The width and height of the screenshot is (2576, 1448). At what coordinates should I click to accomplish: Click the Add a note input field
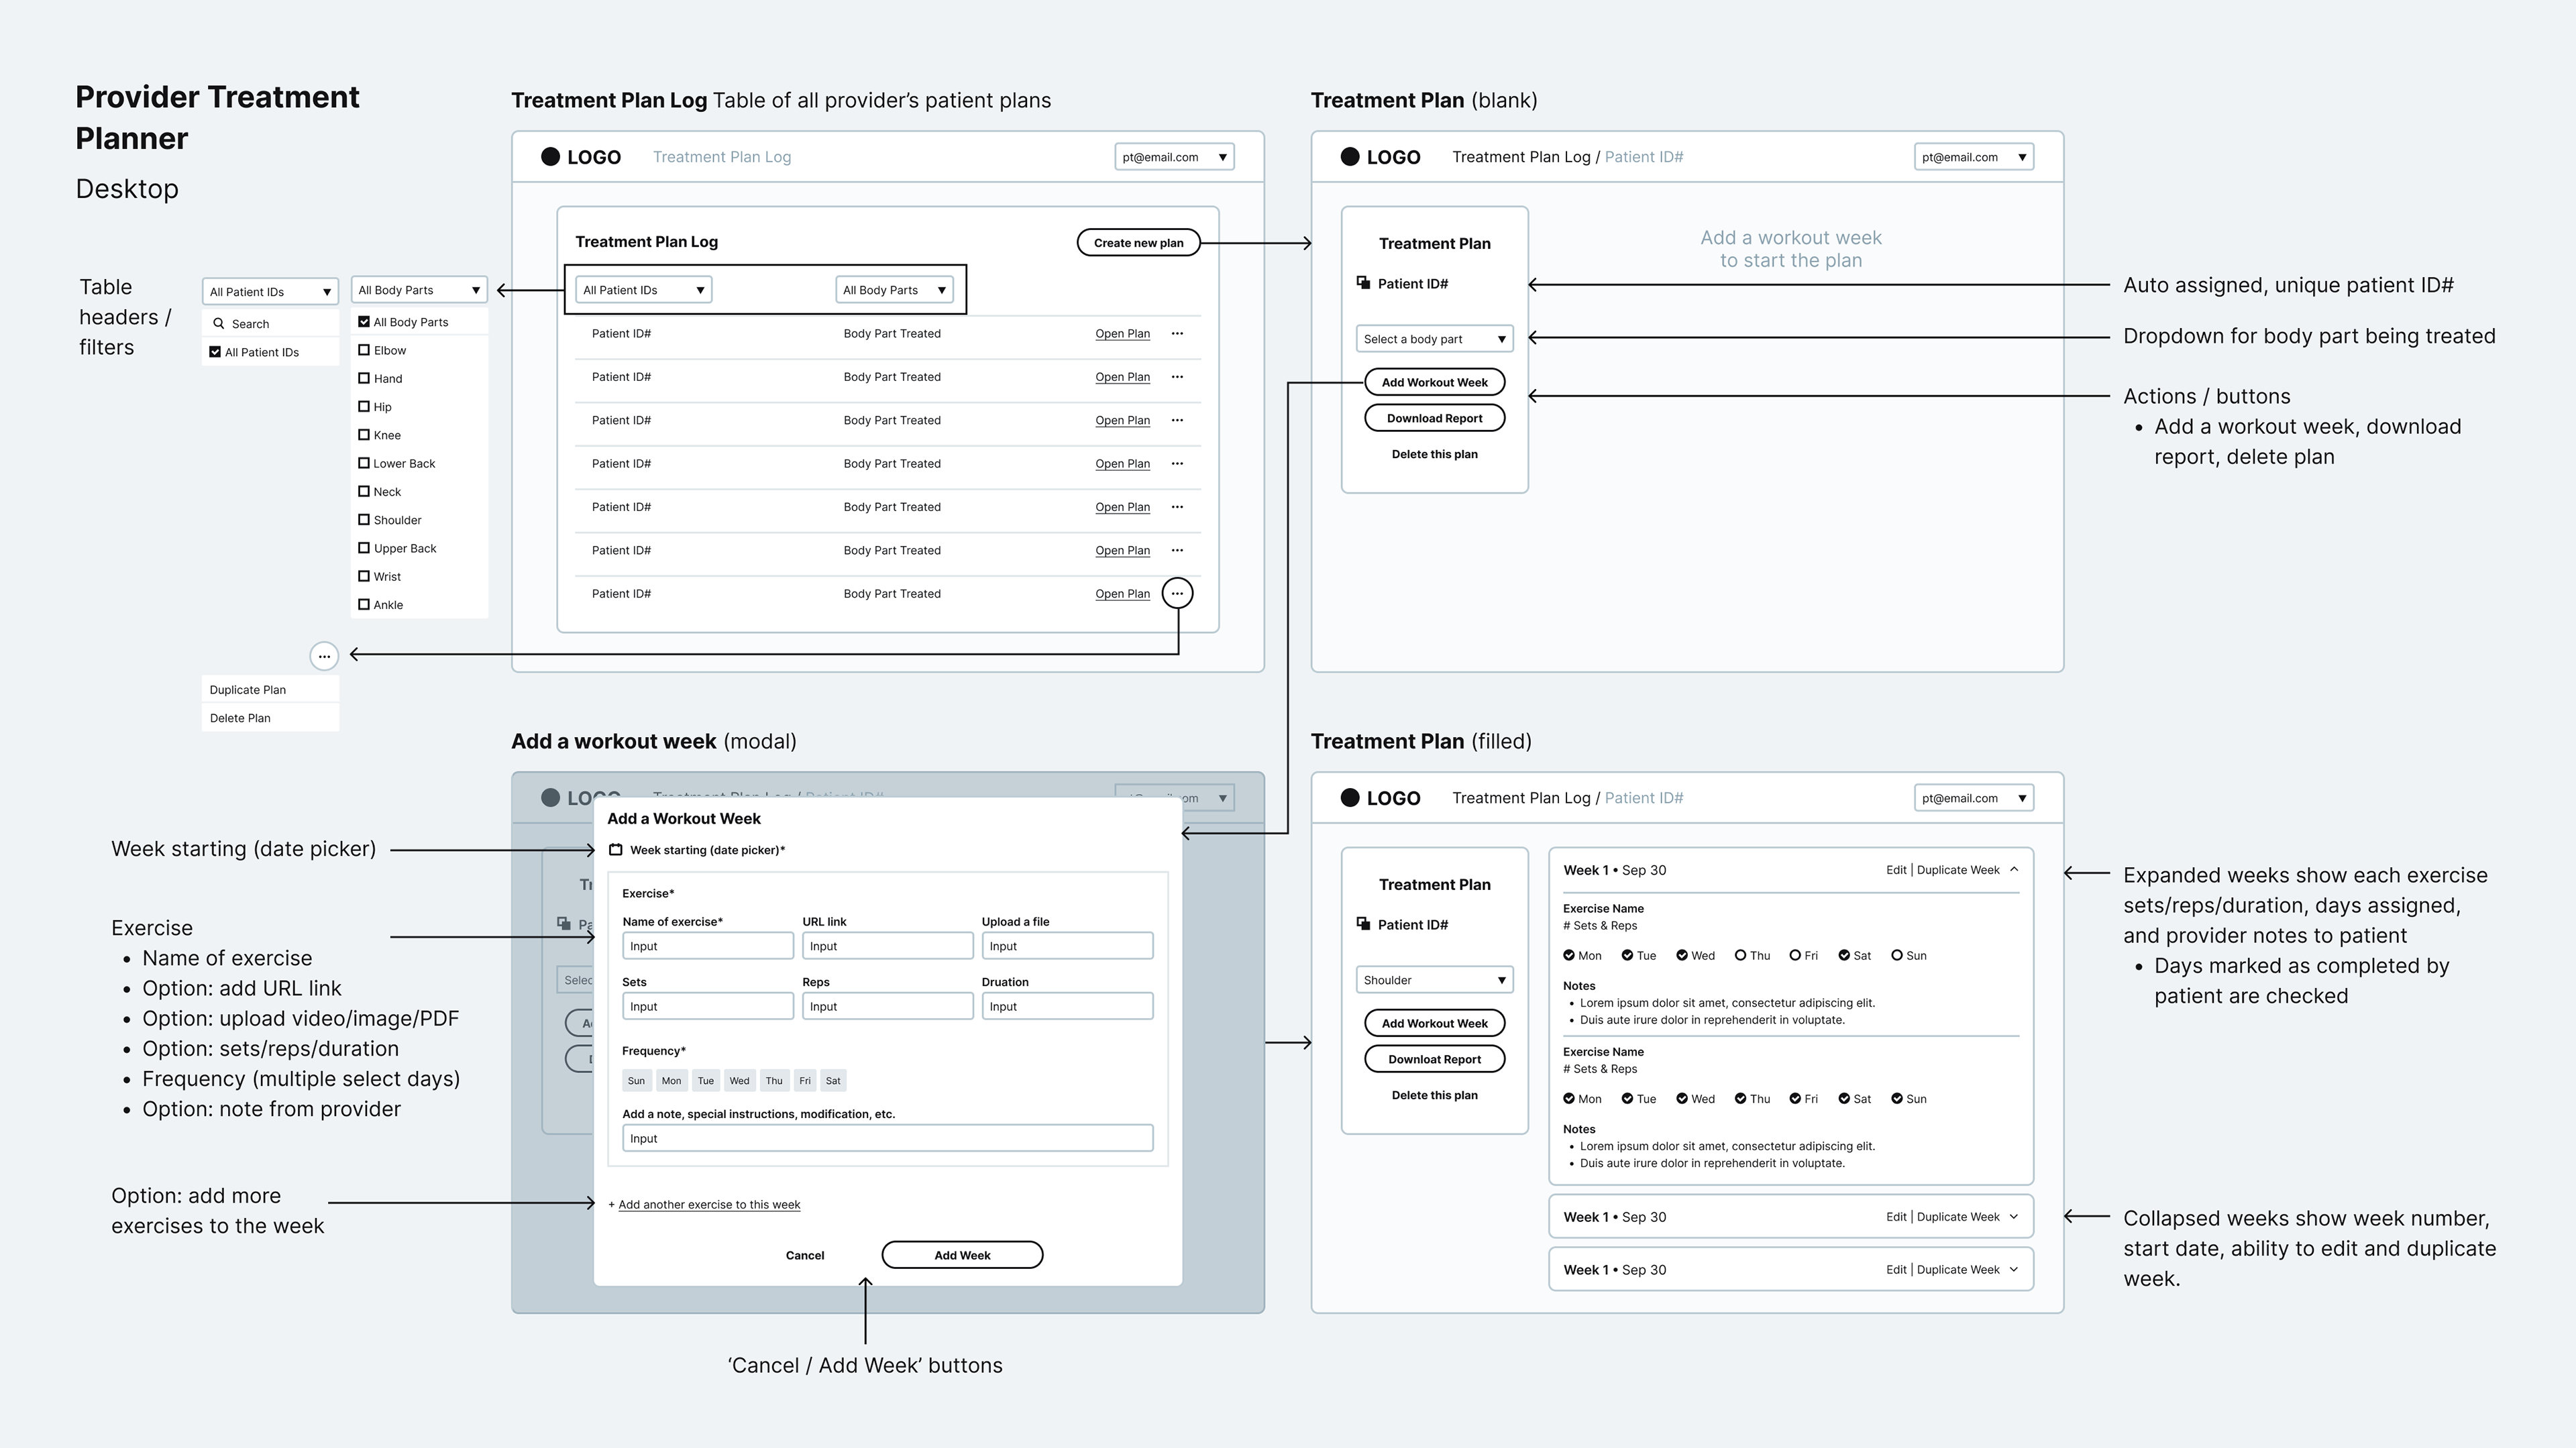pos(887,1138)
